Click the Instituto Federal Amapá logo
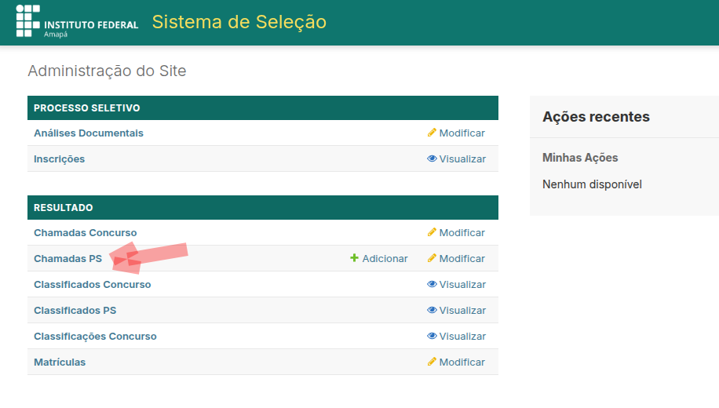This screenshot has height=408, width=719. pos(77,22)
